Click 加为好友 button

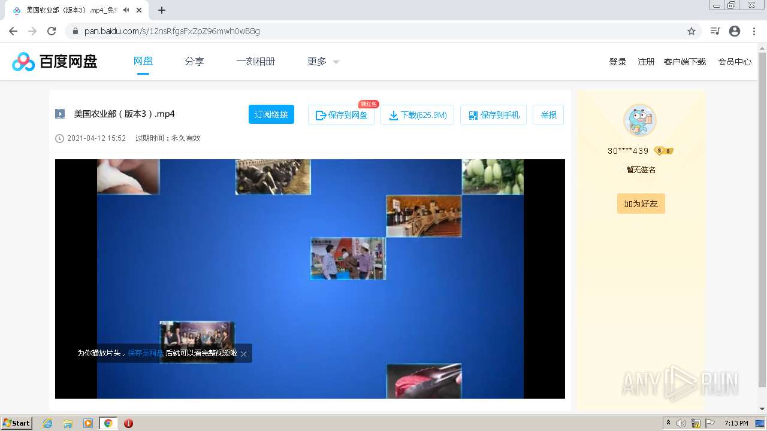641,204
